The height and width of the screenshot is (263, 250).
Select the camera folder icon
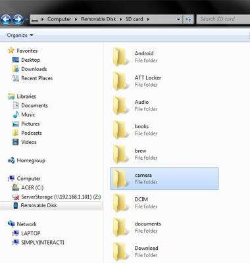click(x=120, y=178)
